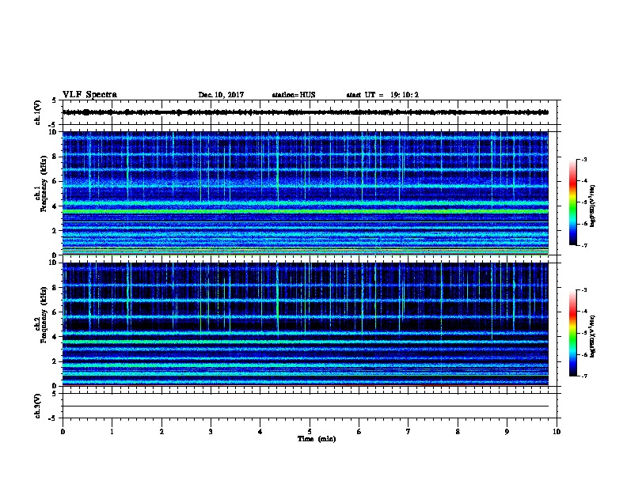Image resolution: width=627 pixels, height=484 pixels.
Task: Click the time tick label "5"
Action: (x=310, y=431)
